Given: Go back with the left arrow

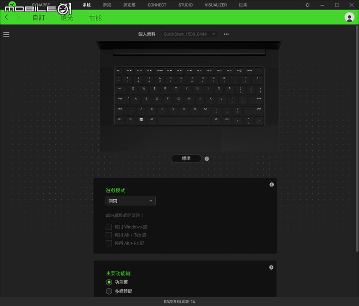Looking at the screenshot, I should 6,17.
